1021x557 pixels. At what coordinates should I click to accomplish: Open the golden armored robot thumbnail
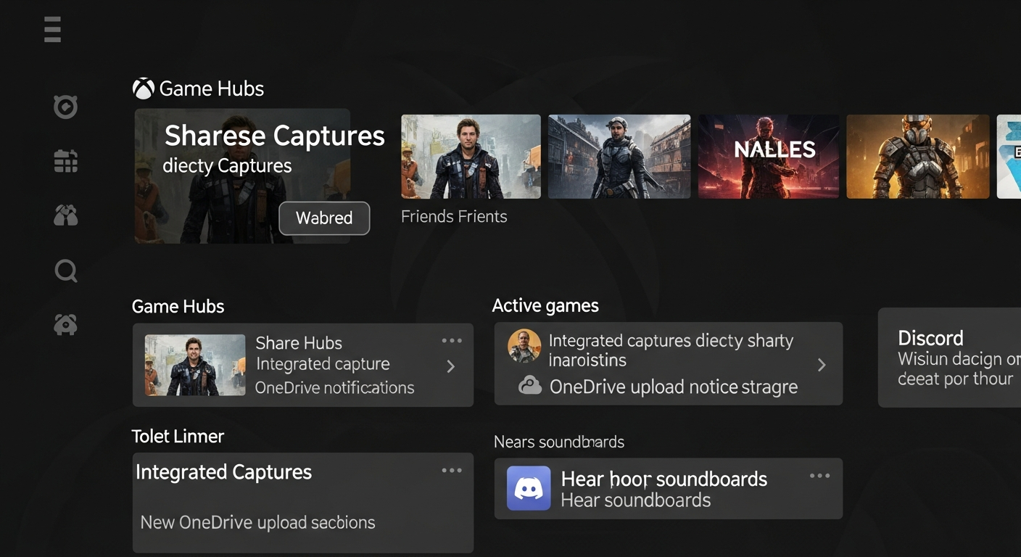coord(917,156)
